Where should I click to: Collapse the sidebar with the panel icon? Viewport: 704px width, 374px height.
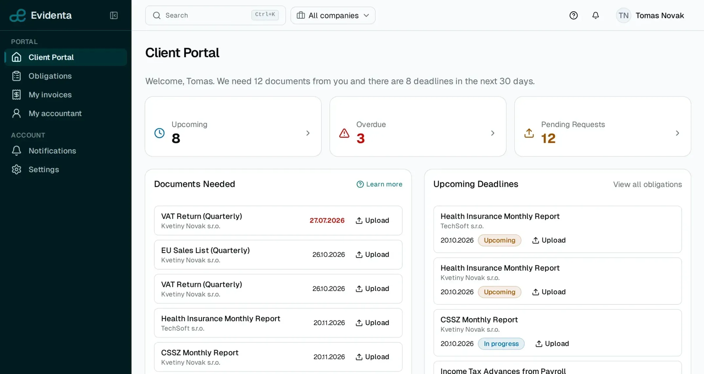(114, 15)
